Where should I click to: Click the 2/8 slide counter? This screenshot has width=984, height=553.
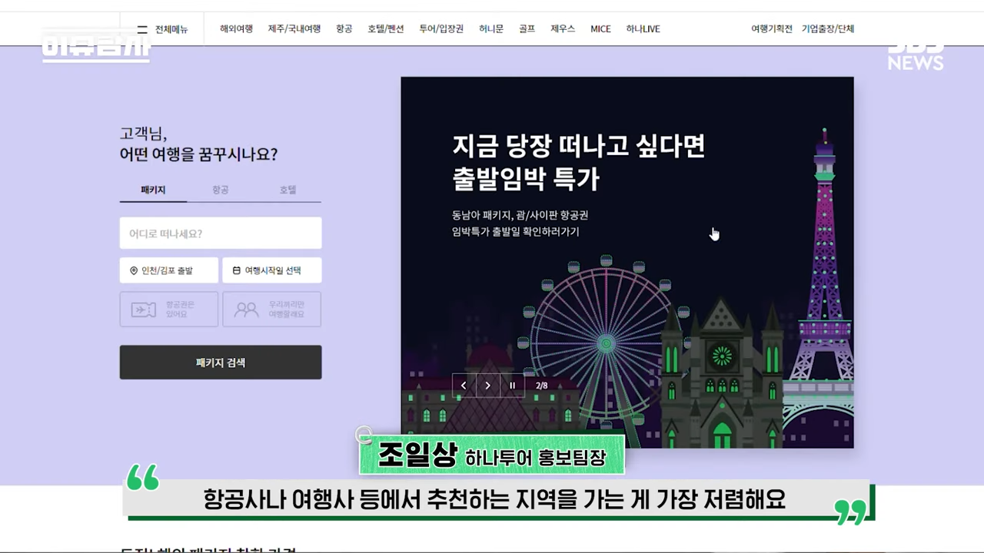542,386
